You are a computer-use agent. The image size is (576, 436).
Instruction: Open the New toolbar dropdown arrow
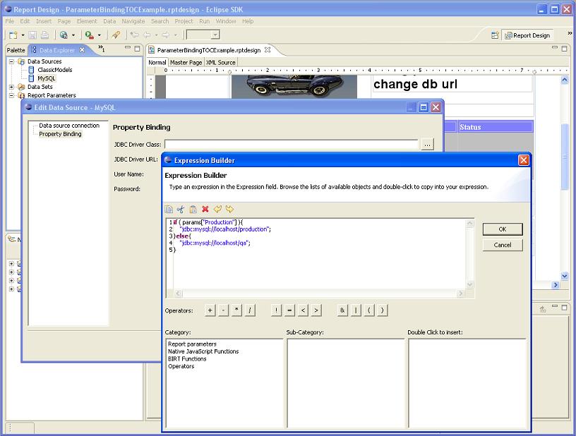click(23, 35)
